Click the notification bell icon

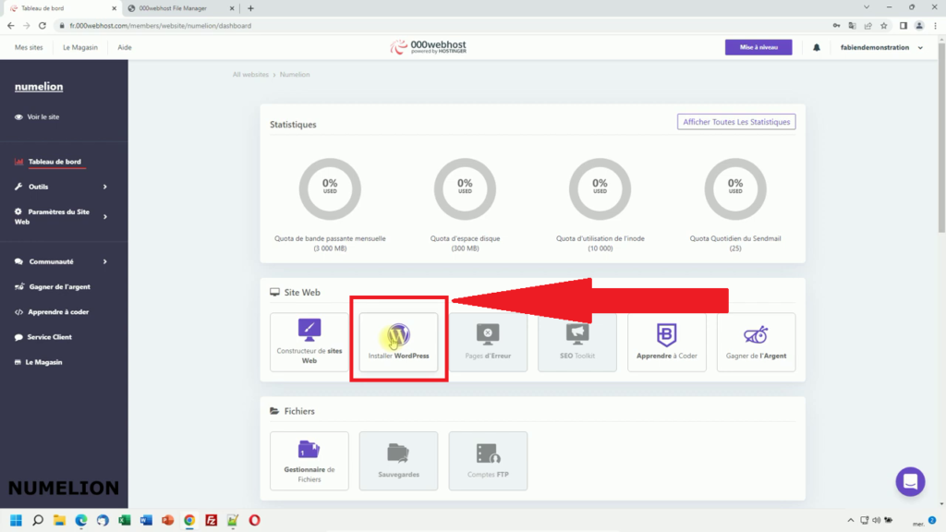[817, 47]
